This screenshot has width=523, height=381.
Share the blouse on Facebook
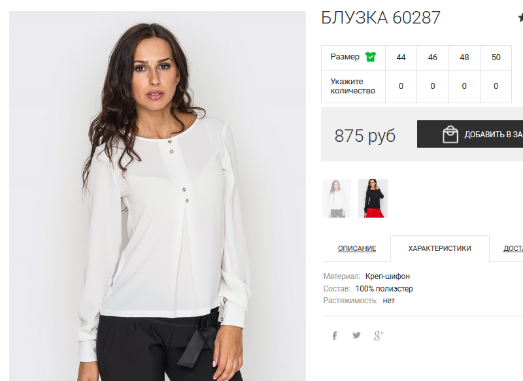pos(335,335)
